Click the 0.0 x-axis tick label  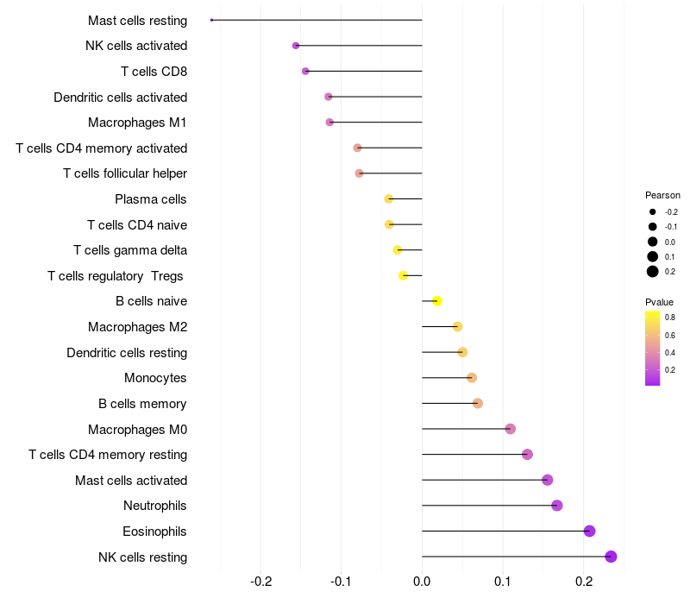[422, 582]
